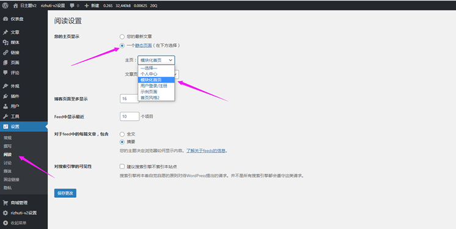Open 文章 pushpin icon in sidebar
This screenshot has width=456, height=229.
point(6,32)
